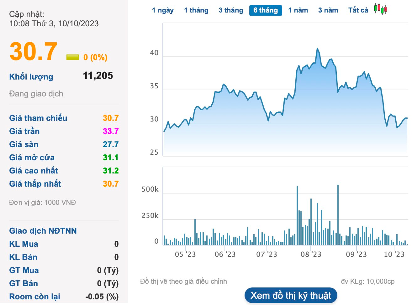This screenshot has width=412, height=305.
Task: Click the 'KL Bán' label
Action: (x=23, y=257)
